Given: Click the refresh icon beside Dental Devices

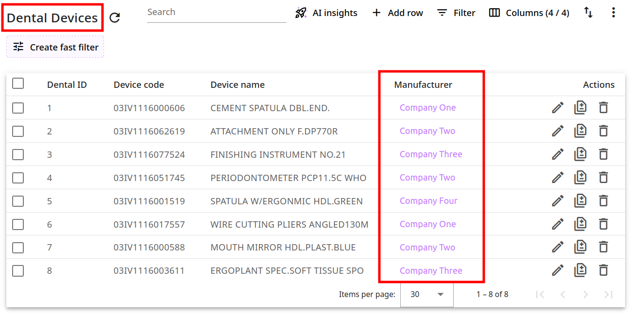Looking at the screenshot, I should 115,18.
